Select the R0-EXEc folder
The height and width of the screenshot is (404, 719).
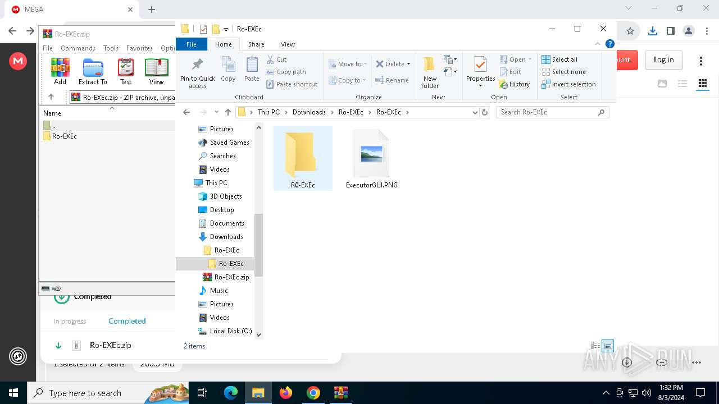tap(303, 158)
